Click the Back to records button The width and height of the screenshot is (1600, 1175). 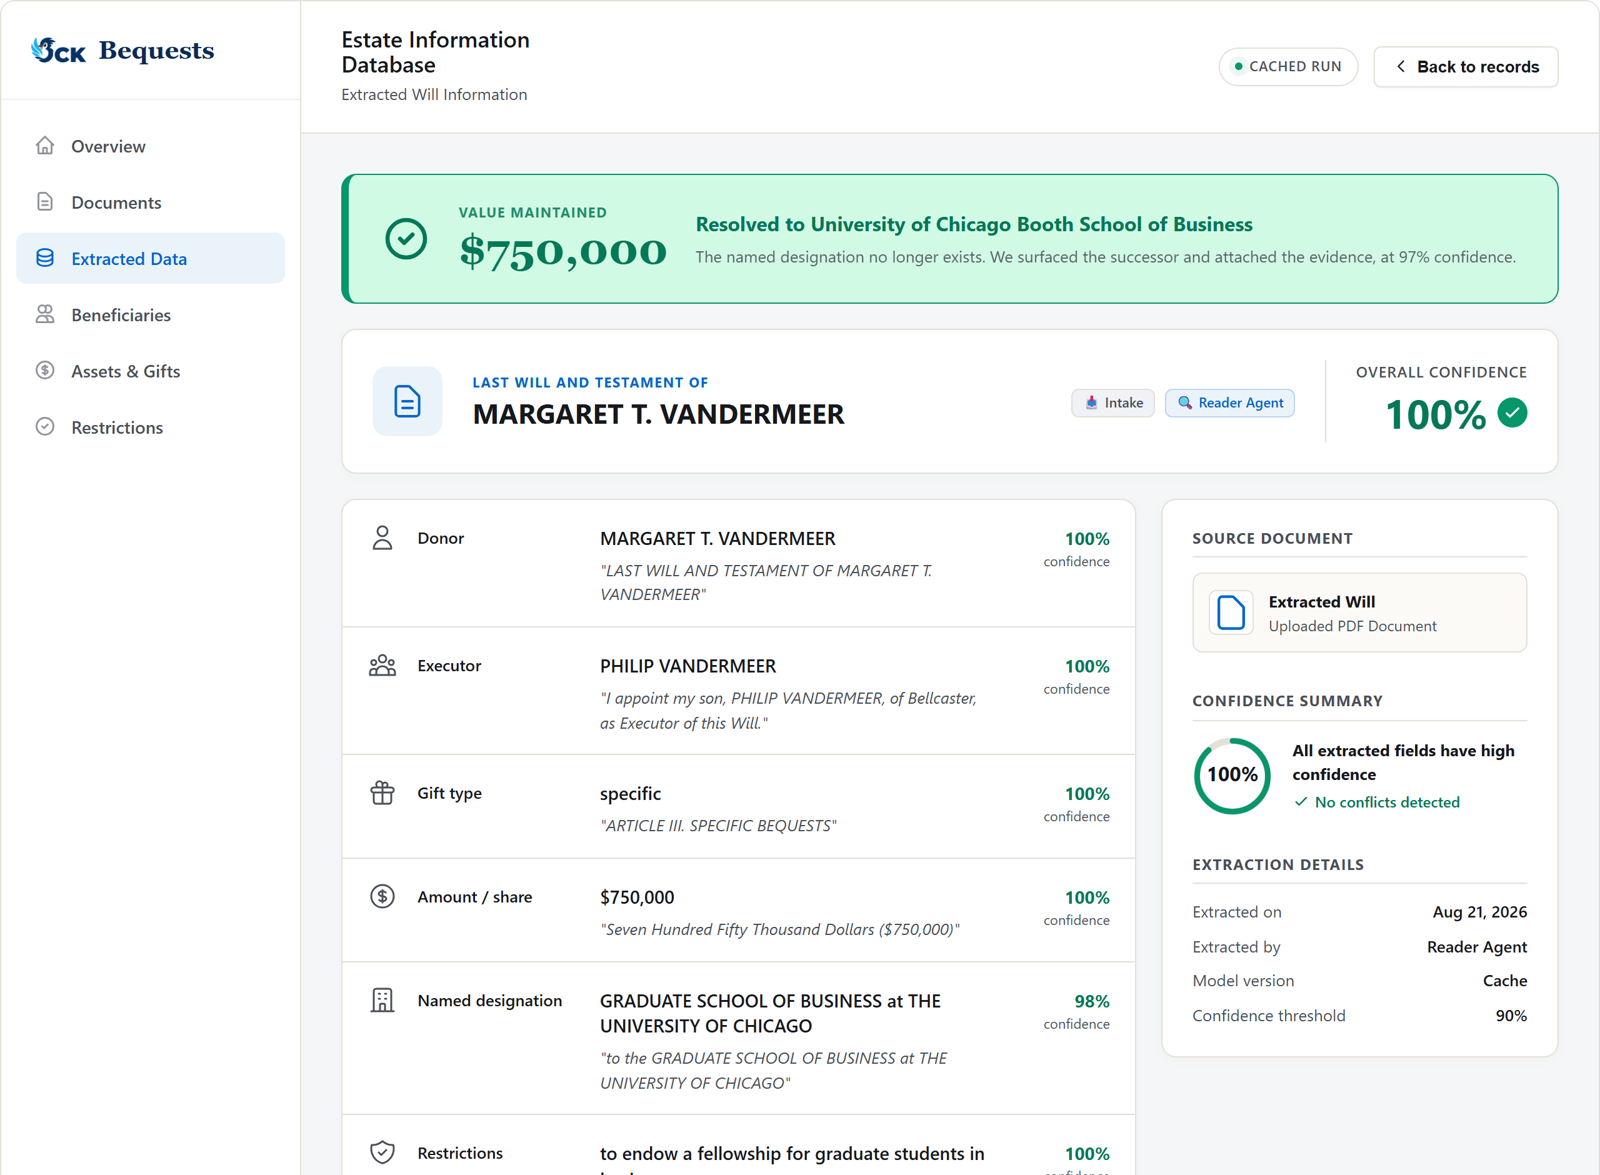tap(1466, 67)
